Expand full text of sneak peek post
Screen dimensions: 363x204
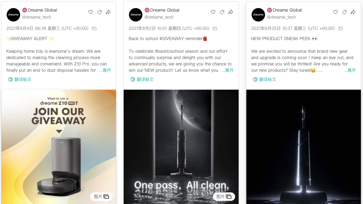(350, 70)
